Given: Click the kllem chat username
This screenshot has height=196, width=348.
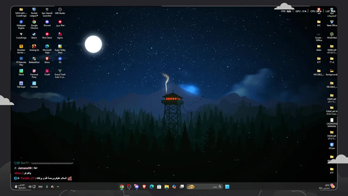Looking at the screenshot, I should click(x=18, y=173).
